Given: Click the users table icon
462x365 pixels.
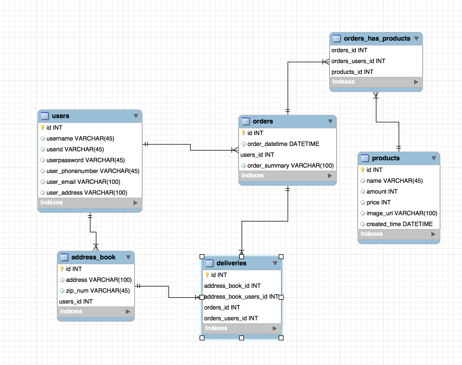Looking at the screenshot, I should tap(45, 116).
